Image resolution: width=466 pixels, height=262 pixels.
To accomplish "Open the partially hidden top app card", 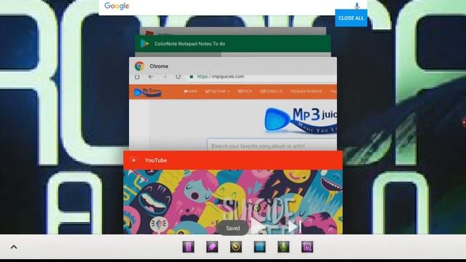I will (x=233, y=31).
